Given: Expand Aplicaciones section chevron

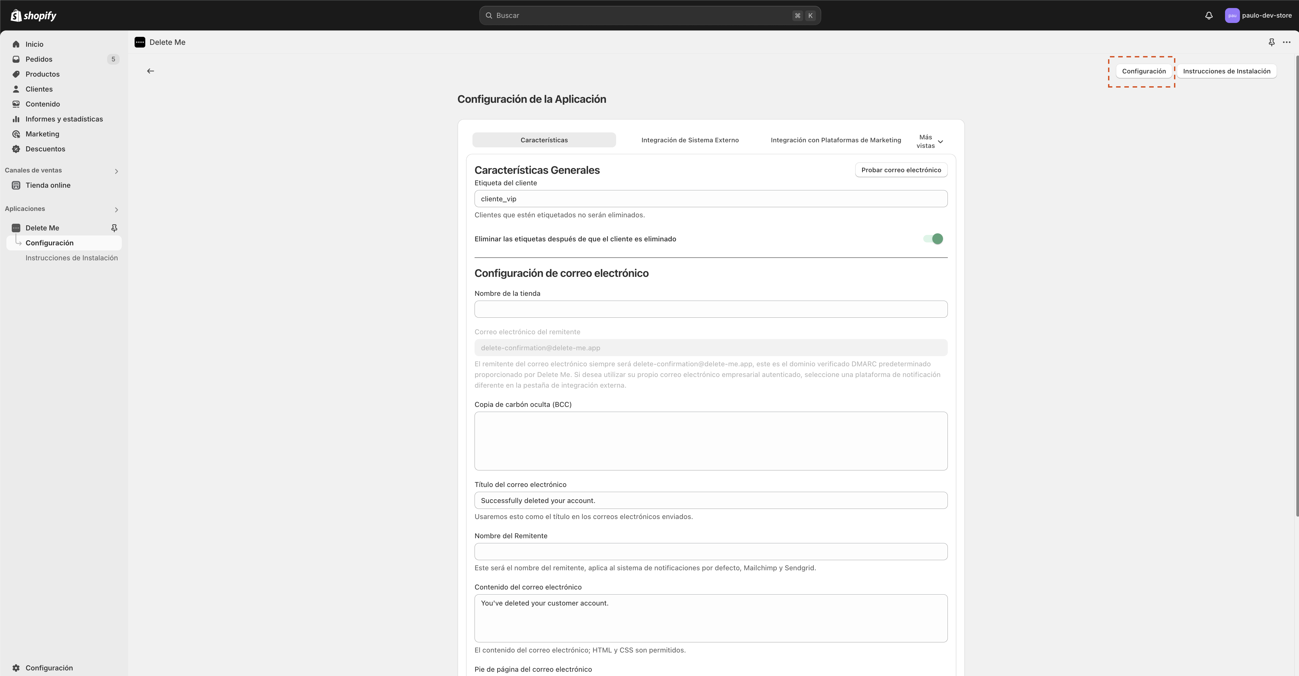Looking at the screenshot, I should pos(116,210).
